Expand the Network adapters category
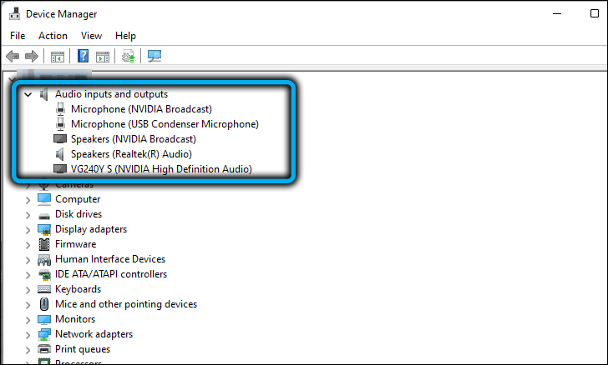608x365 pixels. (x=28, y=334)
